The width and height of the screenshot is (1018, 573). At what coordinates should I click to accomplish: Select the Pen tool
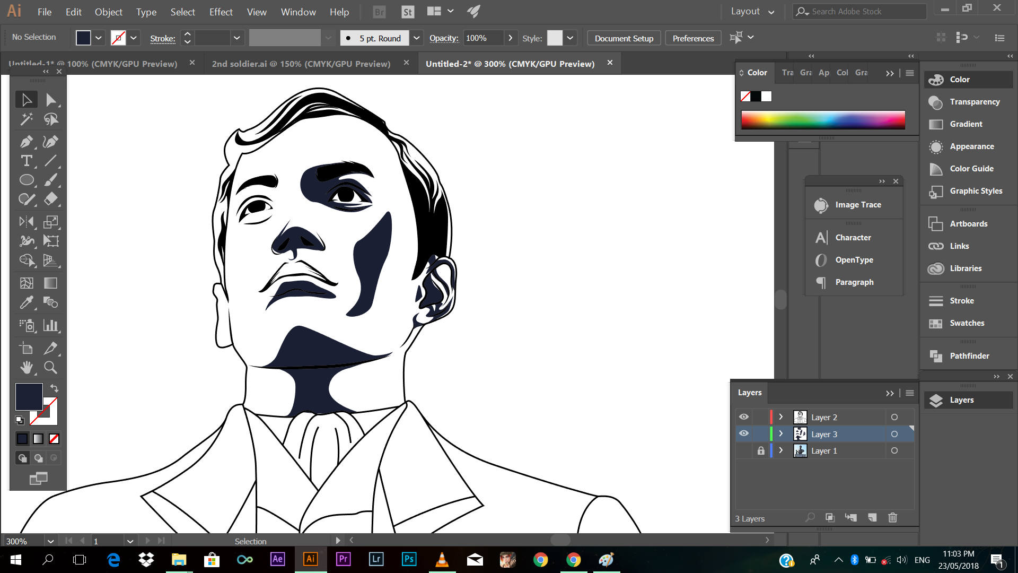coord(26,142)
